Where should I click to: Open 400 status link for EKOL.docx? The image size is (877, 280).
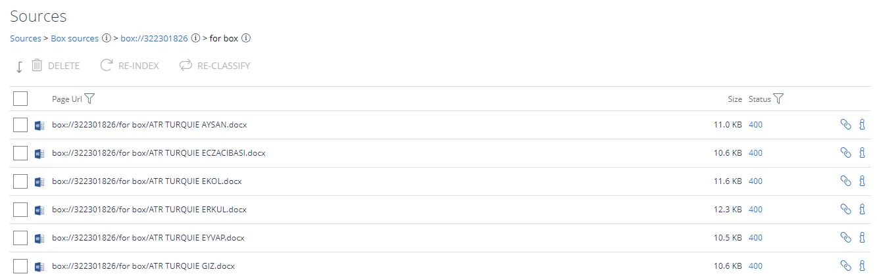[x=755, y=181]
